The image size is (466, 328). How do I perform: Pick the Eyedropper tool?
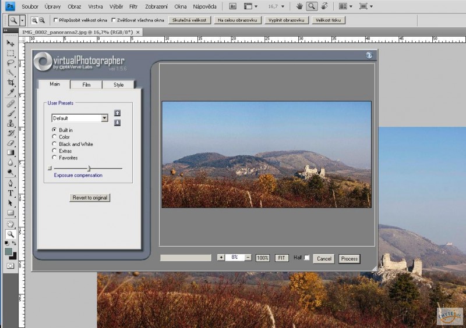click(10, 92)
